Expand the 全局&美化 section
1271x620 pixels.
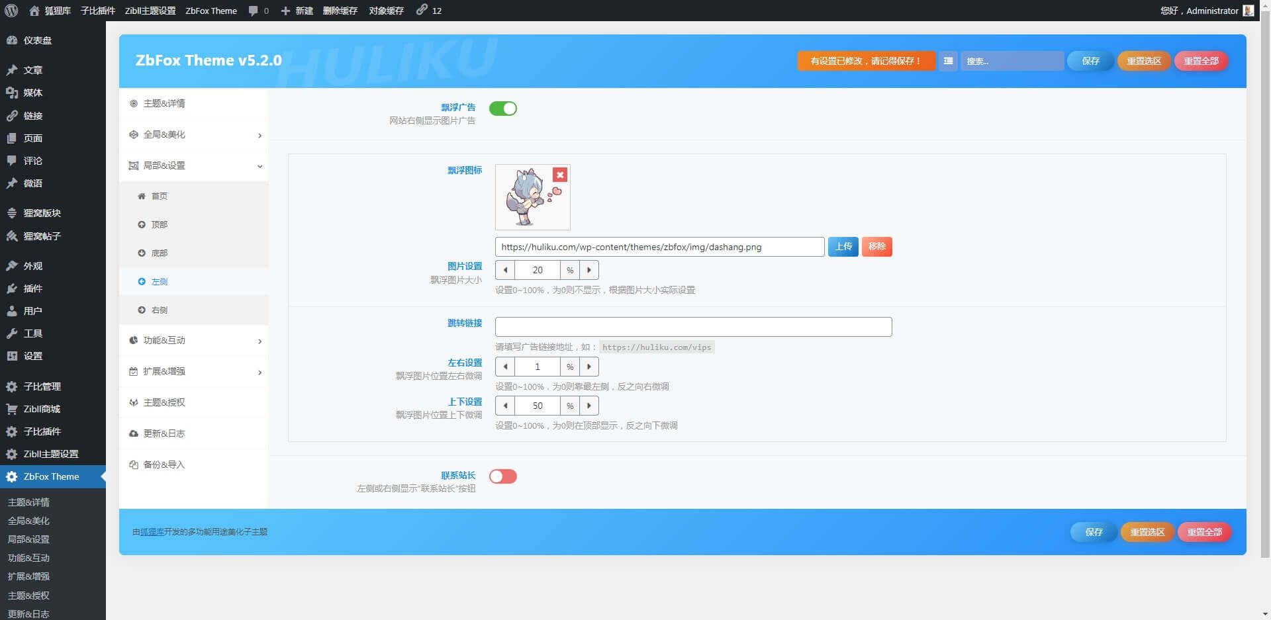click(194, 135)
